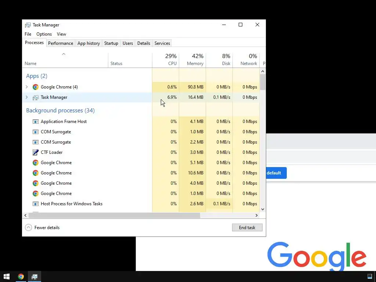
Task: Switch to the Details tab
Action: tap(144, 43)
